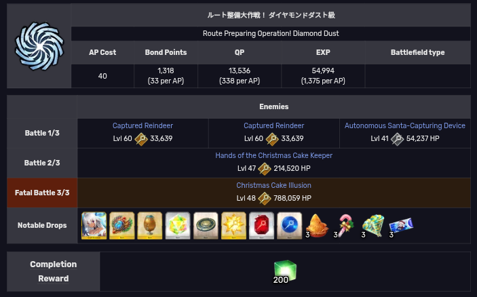Click the swirling snowflake quest emblem
Screen dimensions: 477x297
pyautogui.click(x=39, y=46)
